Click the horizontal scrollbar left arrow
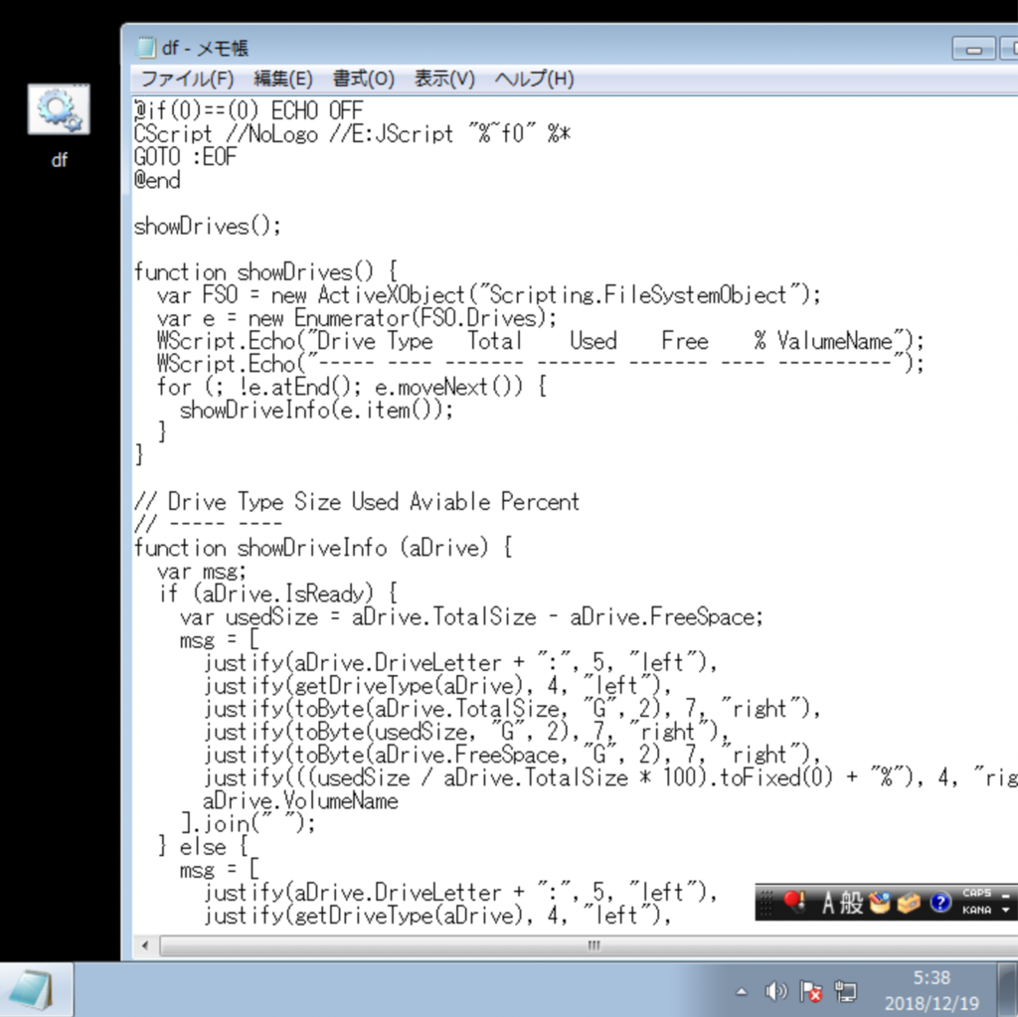This screenshot has height=1017, width=1018. click(145, 945)
